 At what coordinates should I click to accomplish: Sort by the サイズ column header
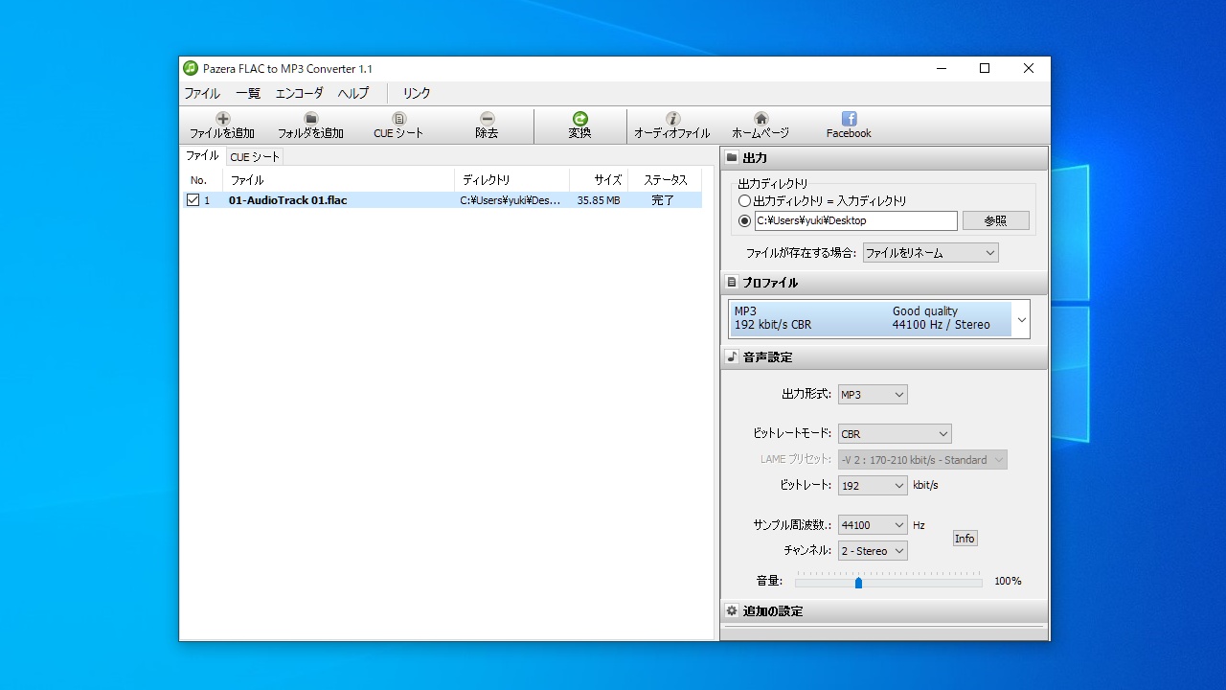click(x=599, y=180)
